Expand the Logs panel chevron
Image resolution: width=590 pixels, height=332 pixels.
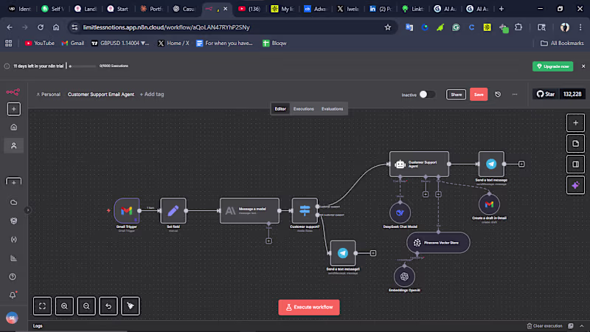point(582,326)
